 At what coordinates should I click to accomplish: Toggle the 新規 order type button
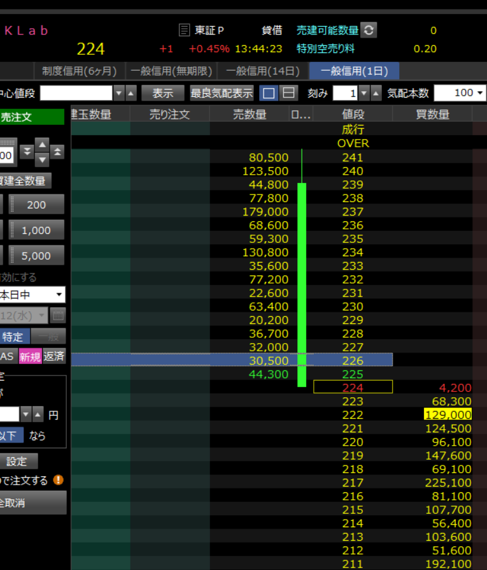[x=30, y=356]
